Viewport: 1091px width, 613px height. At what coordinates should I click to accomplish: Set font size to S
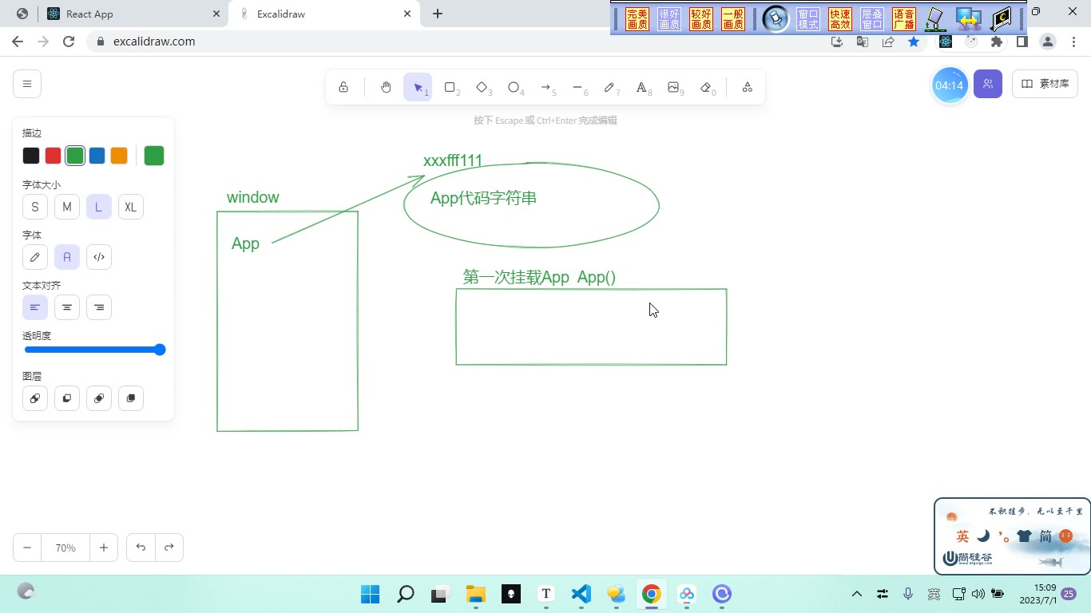35,207
